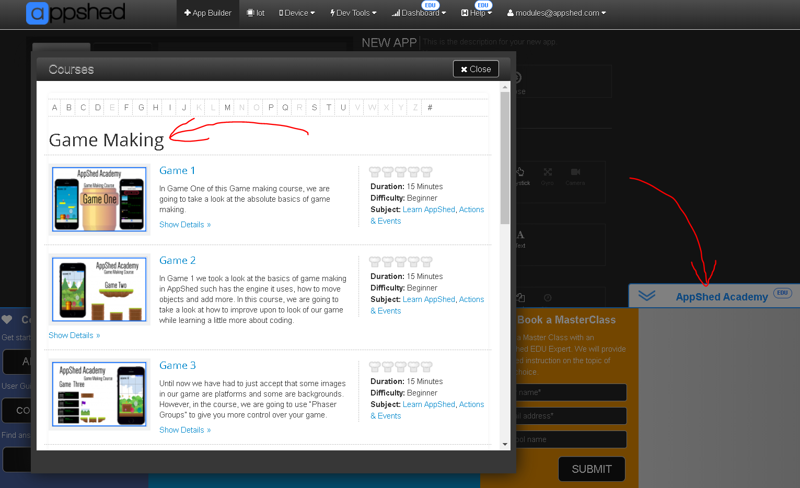Click scroll-down arrow of Courses list
This screenshot has height=488, width=800.
505,445
